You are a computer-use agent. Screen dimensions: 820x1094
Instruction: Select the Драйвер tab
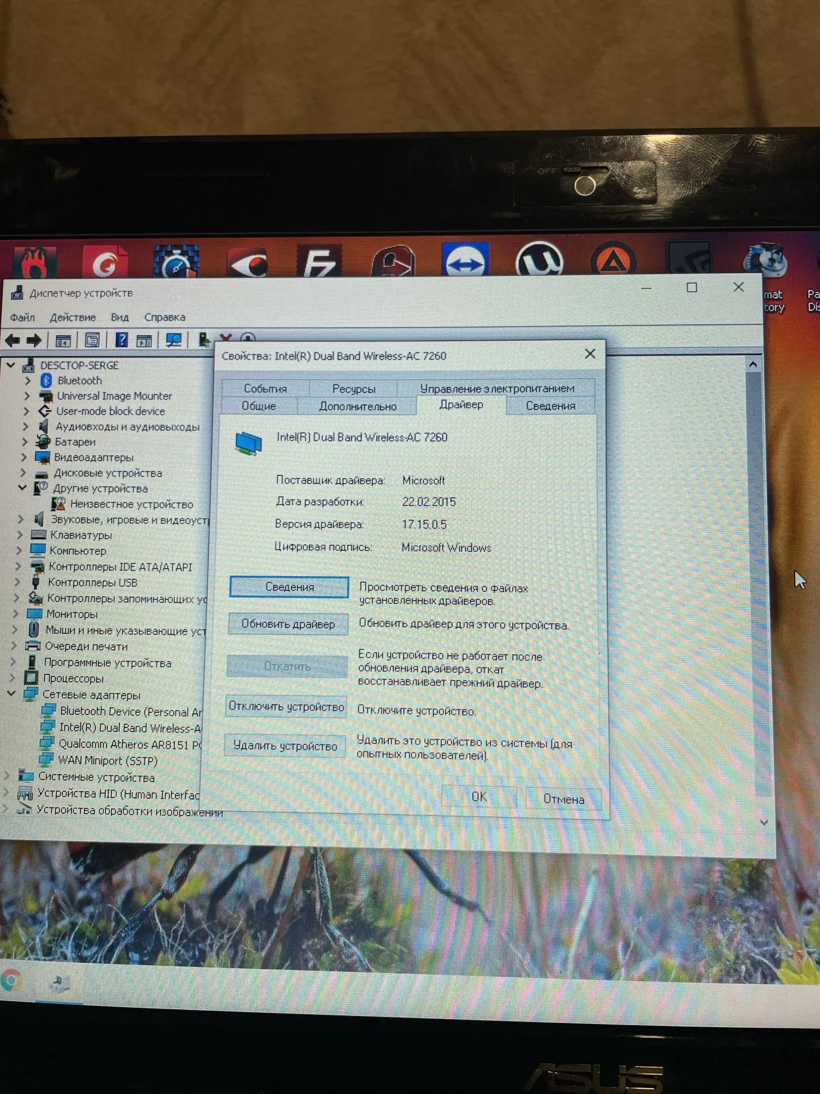[461, 404]
